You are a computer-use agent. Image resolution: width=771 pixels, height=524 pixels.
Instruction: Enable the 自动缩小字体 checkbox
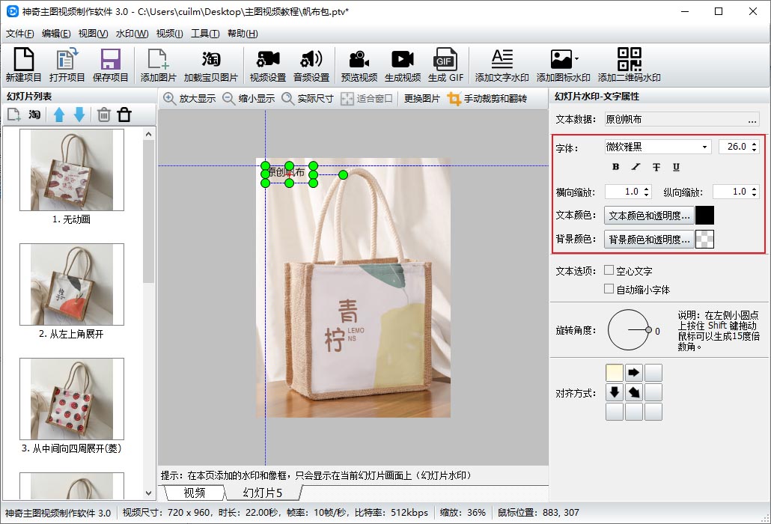pyautogui.click(x=609, y=289)
